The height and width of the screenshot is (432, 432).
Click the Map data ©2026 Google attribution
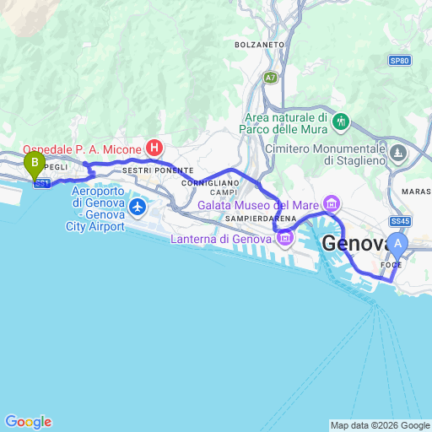381,425
